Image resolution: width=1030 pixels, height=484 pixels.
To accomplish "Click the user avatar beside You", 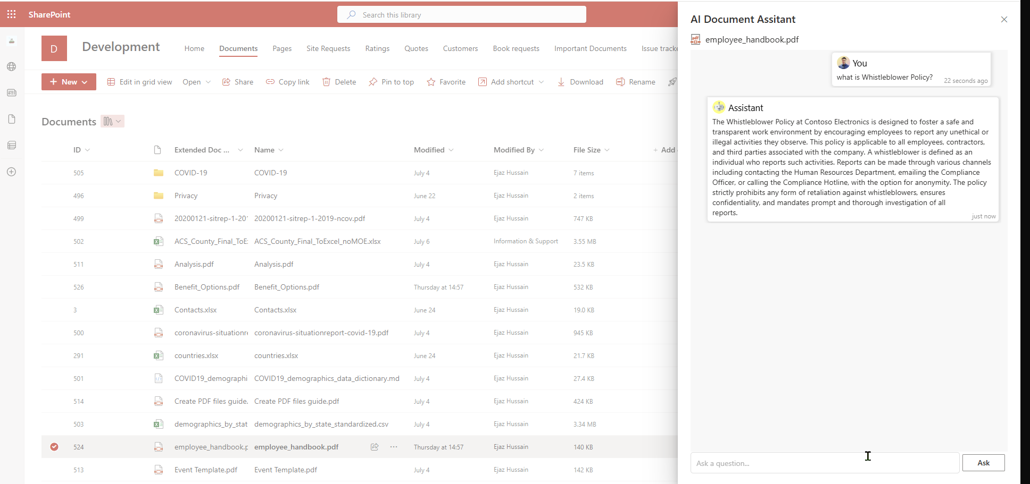I will (843, 63).
